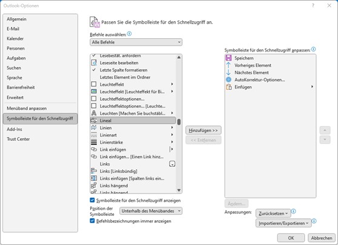Click the AutoKorrektur-Optionen circle icon
This screenshot has height=245, width=338.
click(228, 79)
